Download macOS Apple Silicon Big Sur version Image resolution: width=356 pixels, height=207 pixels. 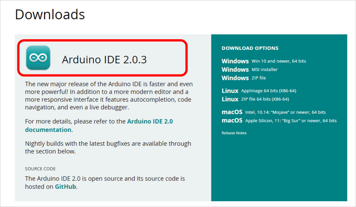[x=279, y=120]
